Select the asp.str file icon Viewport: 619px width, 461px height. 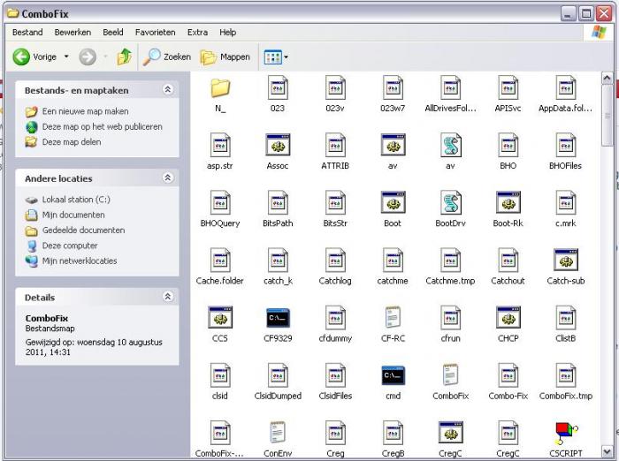tap(220, 145)
